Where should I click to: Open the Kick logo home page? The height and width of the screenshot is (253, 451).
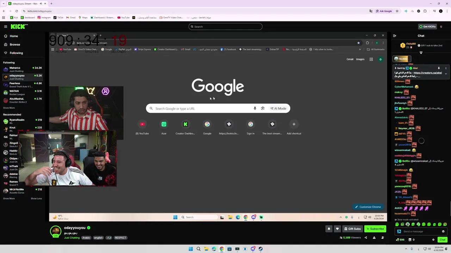point(19,26)
